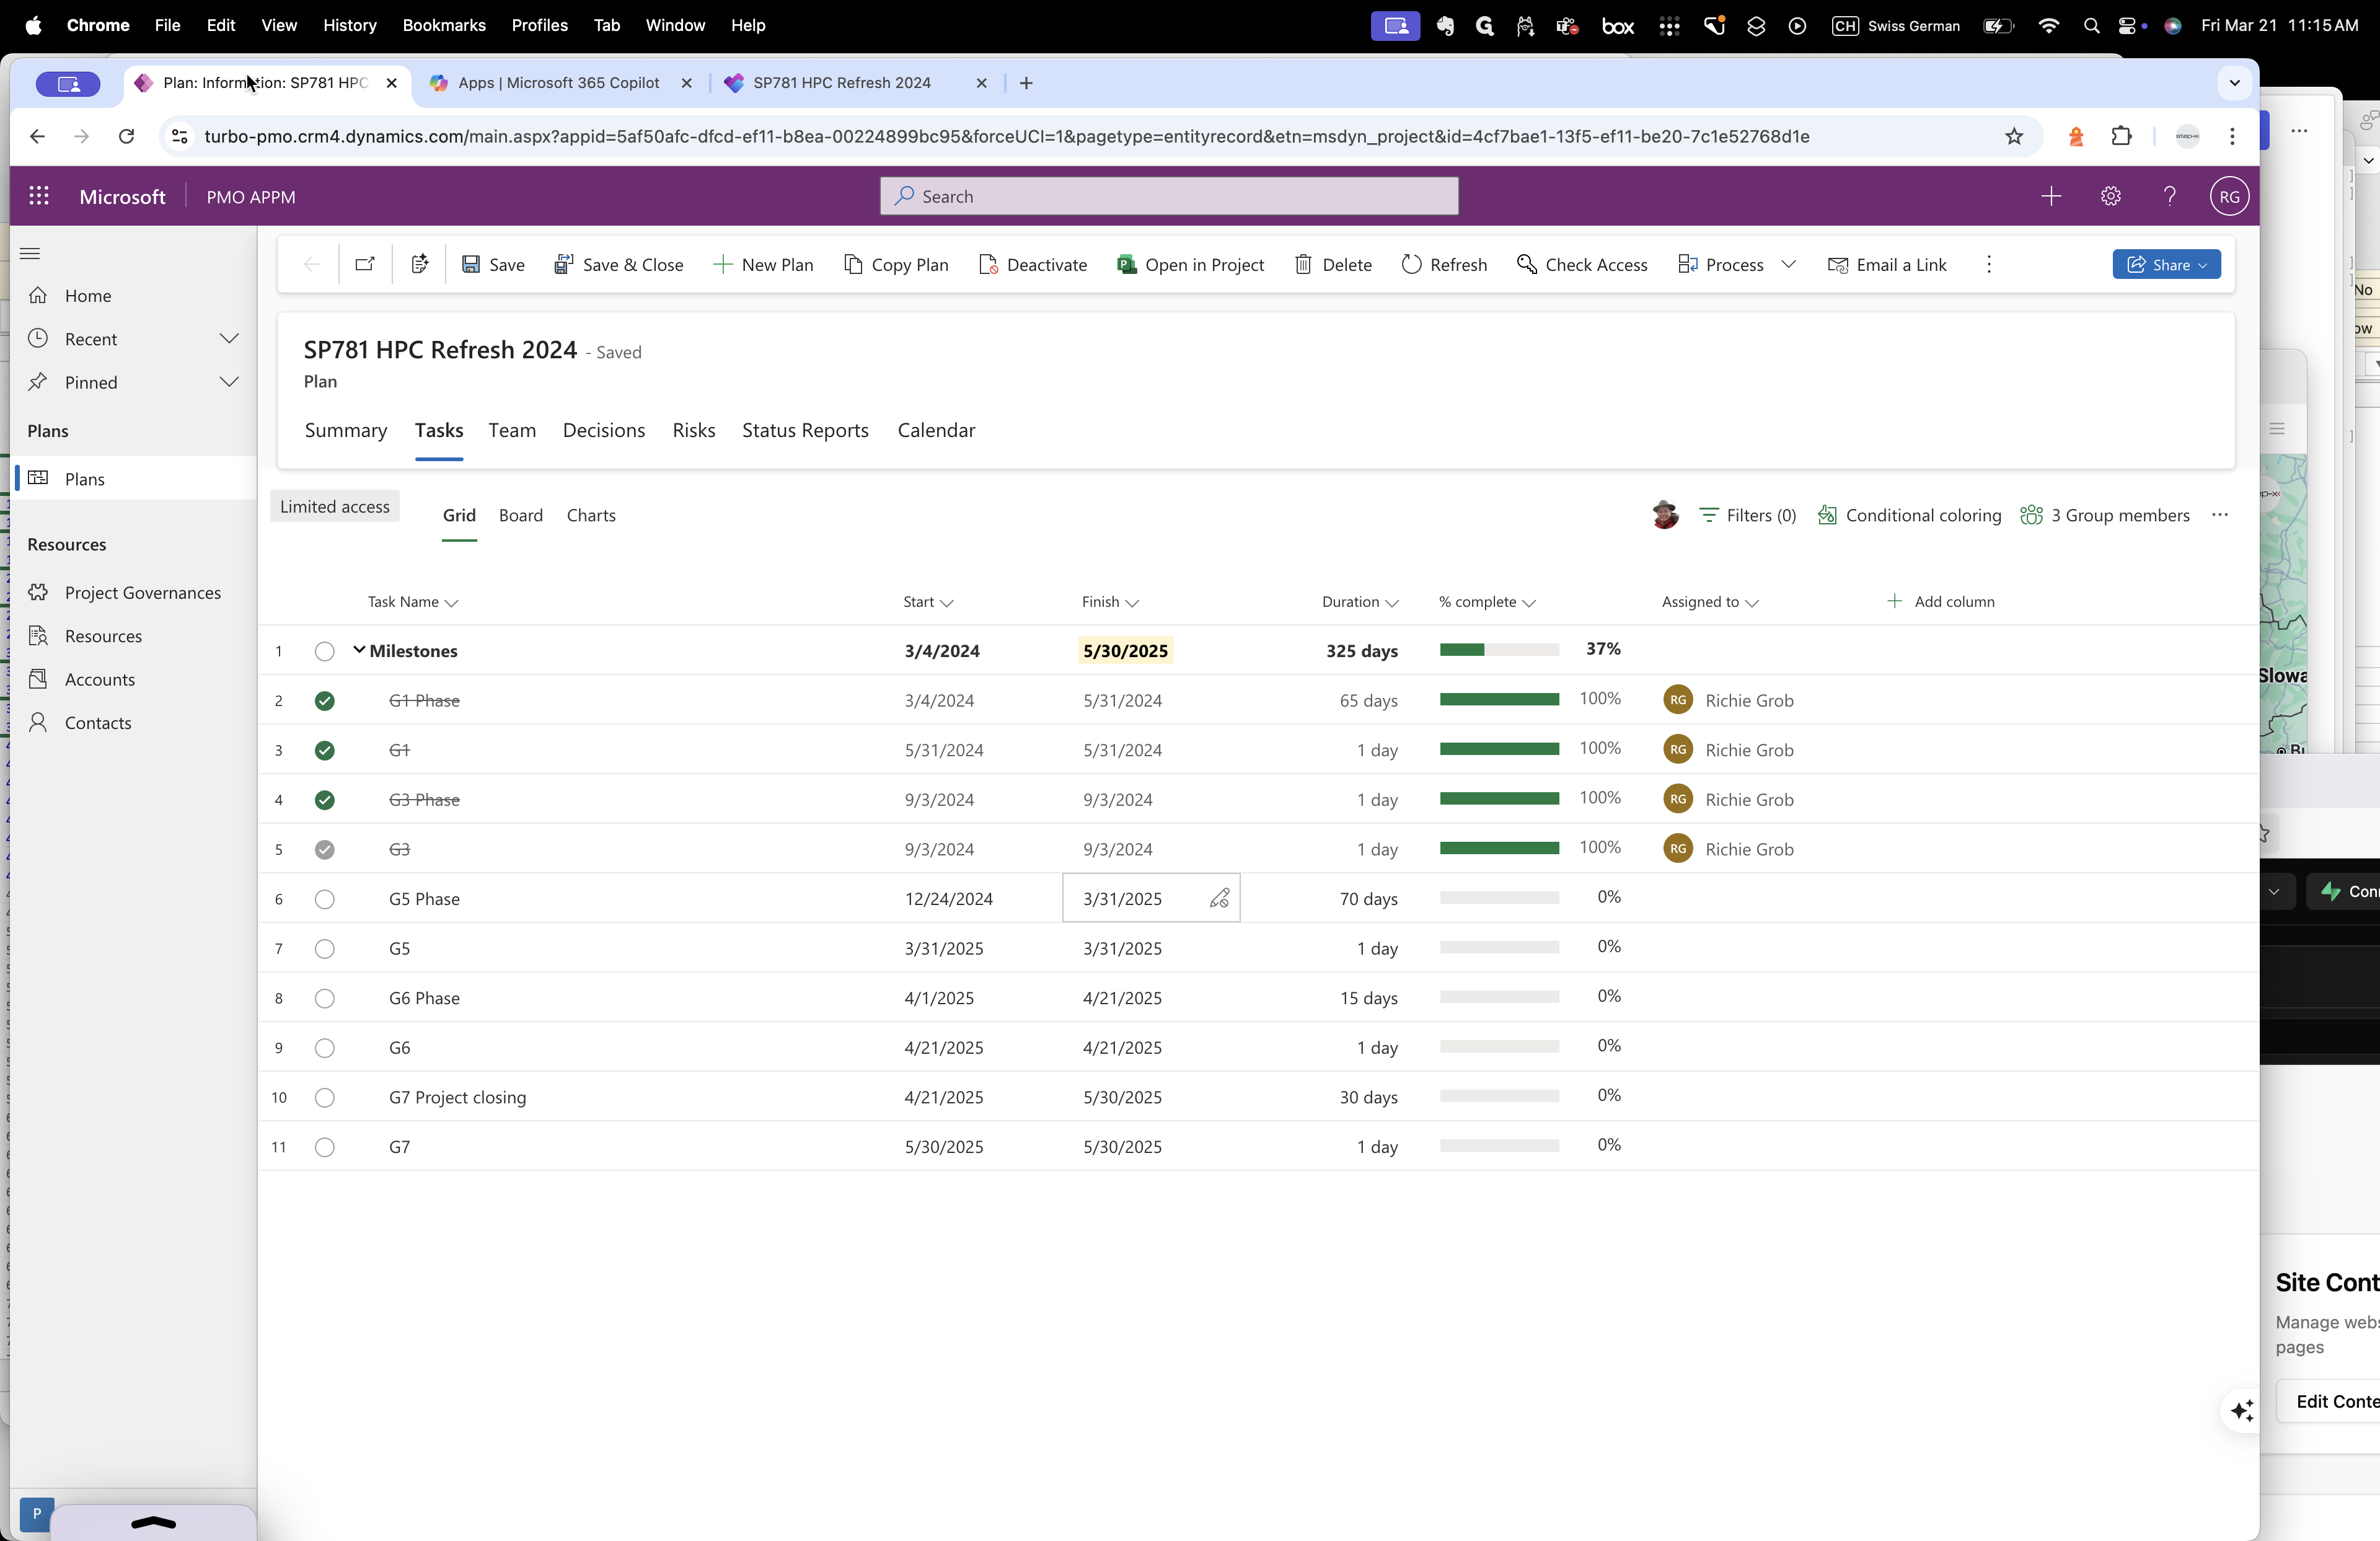Click the Delete trash command
The height and width of the screenshot is (1541, 2380).
pos(1333,264)
